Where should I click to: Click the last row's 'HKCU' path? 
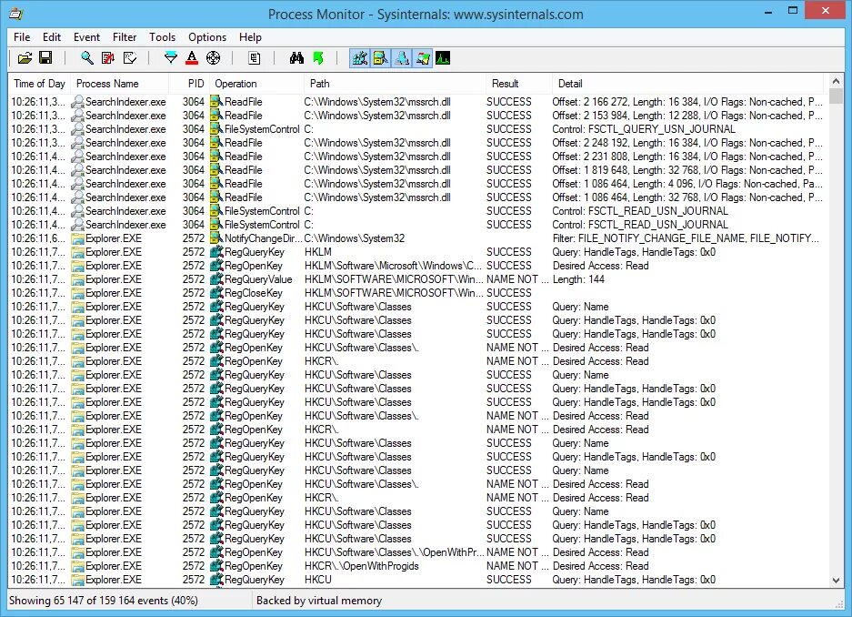coord(318,580)
